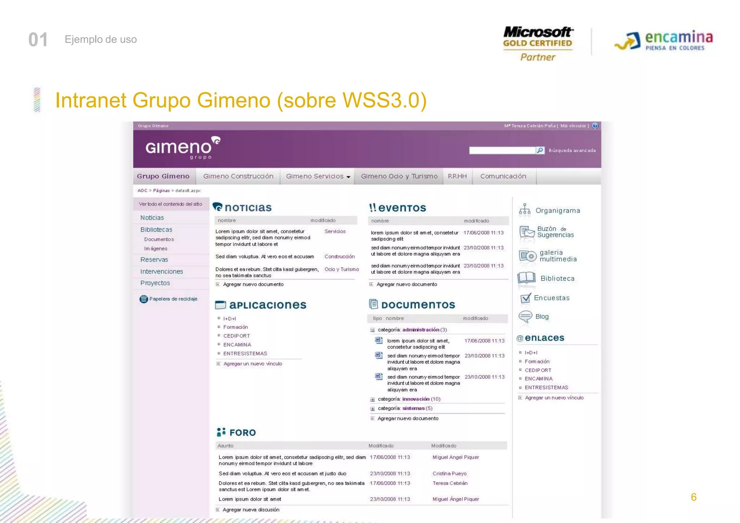This screenshot has width=740, height=523.
Task: Open Imágenes under Bibliotecas
Action: (156, 248)
